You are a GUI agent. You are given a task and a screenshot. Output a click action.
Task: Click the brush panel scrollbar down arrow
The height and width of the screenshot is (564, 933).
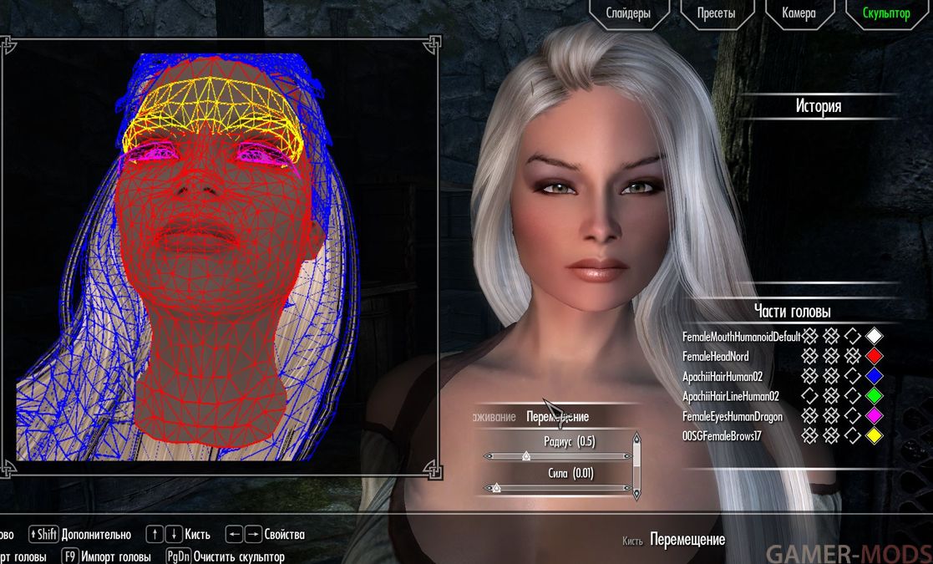[636, 493]
